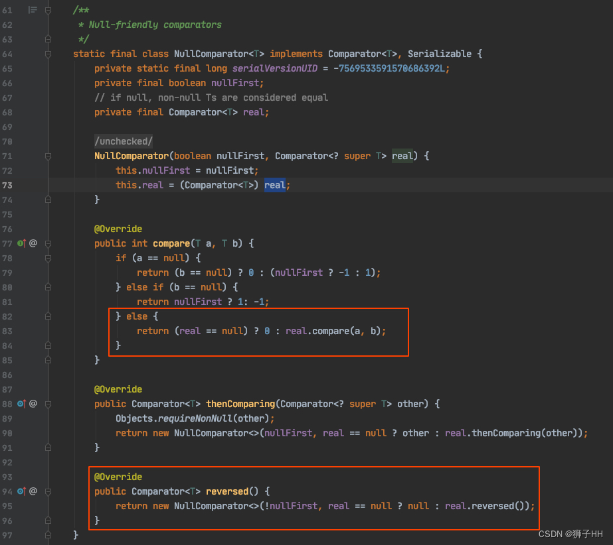Click the annotation @ gutter icon on line 94
This screenshot has height=545, width=613.
33,491
